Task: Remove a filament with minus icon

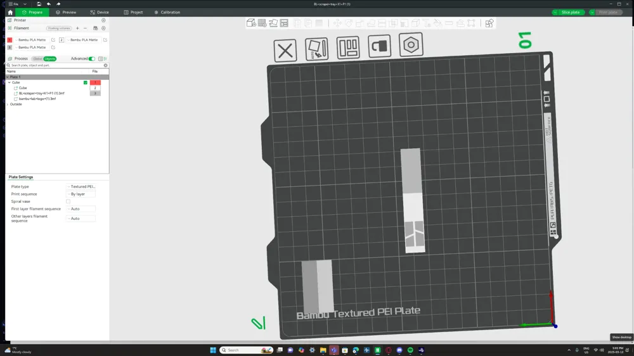Action: pos(86,29)
